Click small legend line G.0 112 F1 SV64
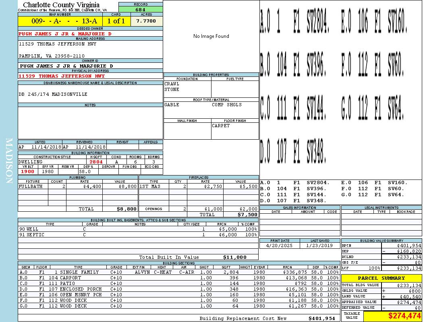The height and width of the screenshot is (322, 423). coord(373,194)
